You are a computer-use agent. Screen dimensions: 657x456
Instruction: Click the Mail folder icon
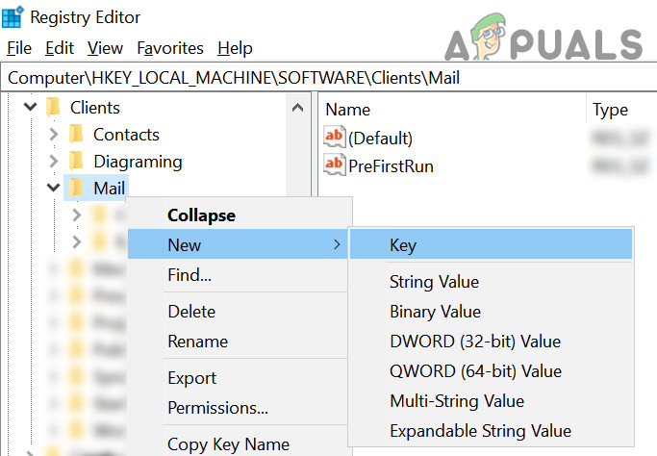click(x=77, y=189)
